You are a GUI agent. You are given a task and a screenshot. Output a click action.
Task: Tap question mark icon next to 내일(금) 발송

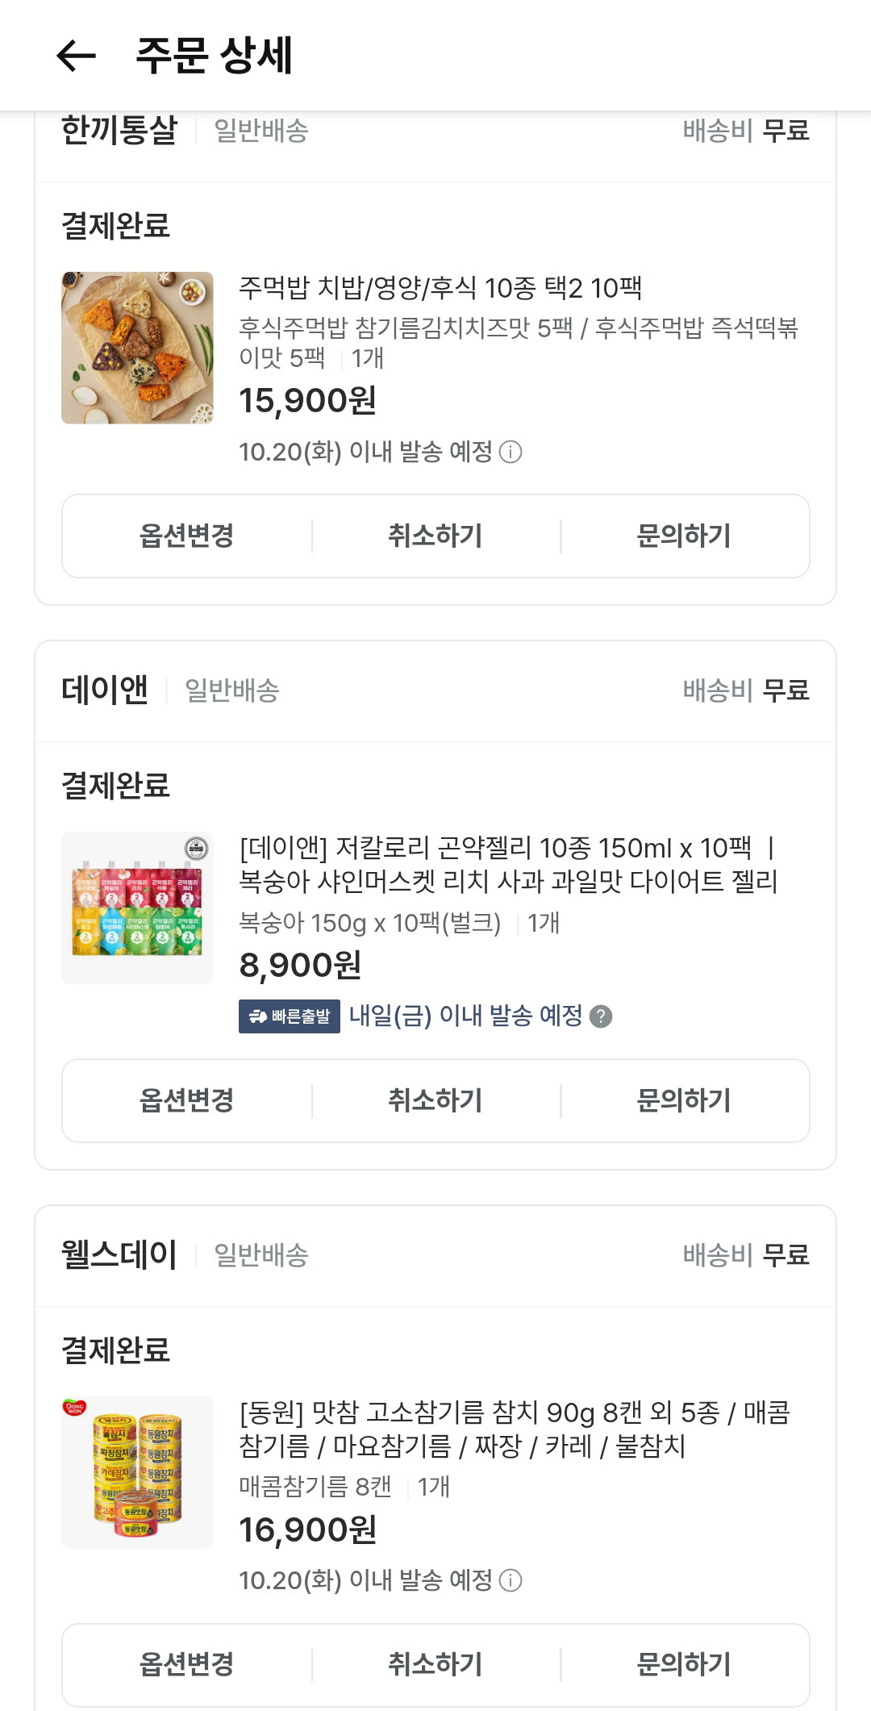601,1016
